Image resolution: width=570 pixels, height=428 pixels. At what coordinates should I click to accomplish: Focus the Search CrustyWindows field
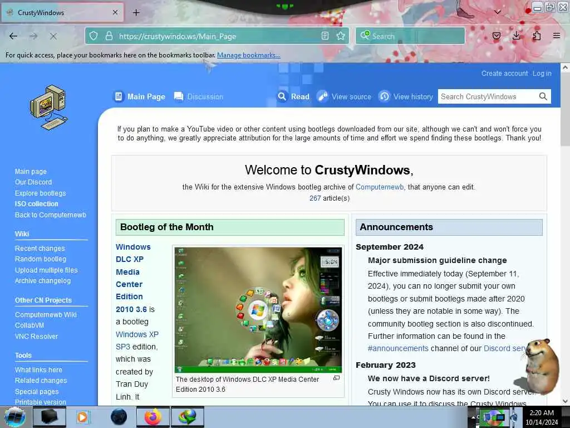tap(487, 96)
